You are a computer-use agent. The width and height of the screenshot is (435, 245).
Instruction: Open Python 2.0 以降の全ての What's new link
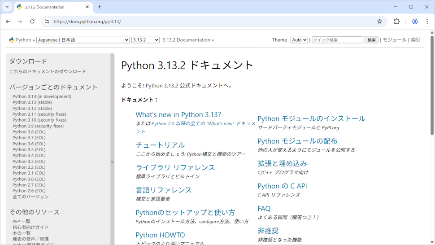pyautogui.click(x=196, y=127)
